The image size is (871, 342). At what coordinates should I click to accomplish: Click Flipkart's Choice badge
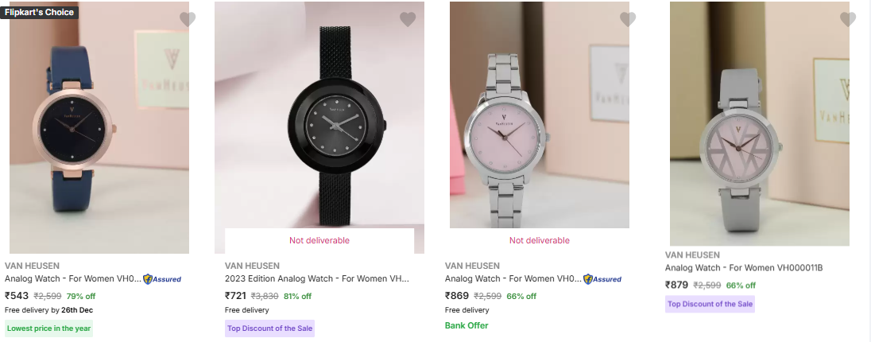click(40, 12)
